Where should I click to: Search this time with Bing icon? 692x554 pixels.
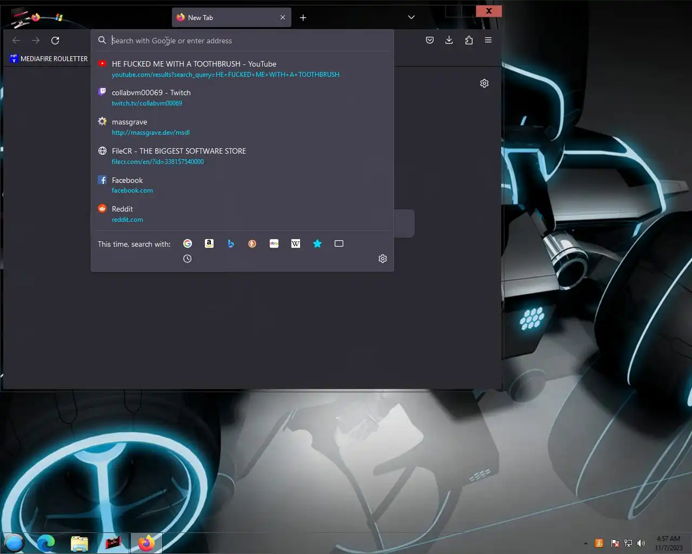(x=231, y=244)
